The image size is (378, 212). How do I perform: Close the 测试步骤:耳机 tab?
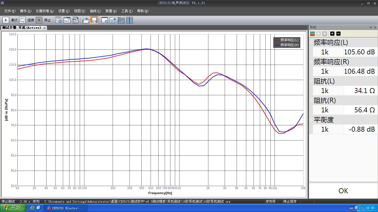click(45, 28)
